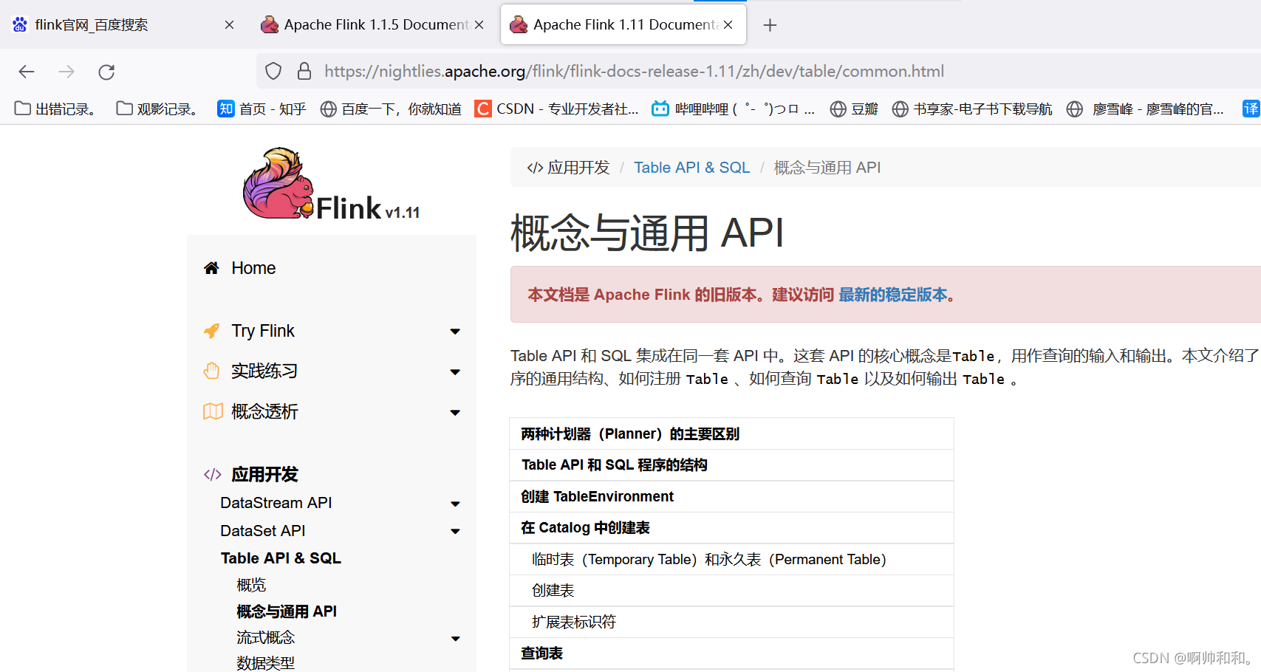This screenshot has width=1261, height=672.
Task: Jump to 两种计划器（Planner）的主要区别 section
Action: (630, 434)
